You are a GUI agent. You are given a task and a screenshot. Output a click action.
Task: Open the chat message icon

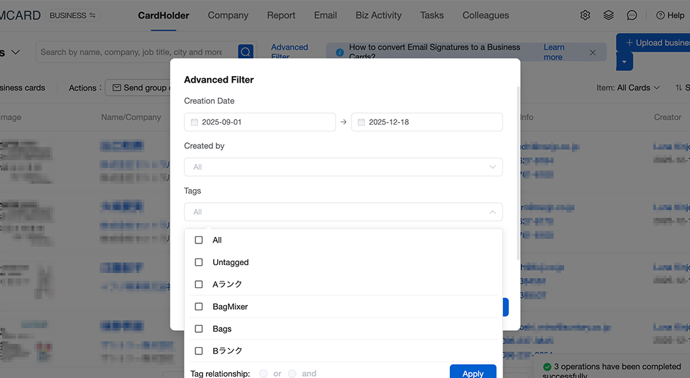631,14
